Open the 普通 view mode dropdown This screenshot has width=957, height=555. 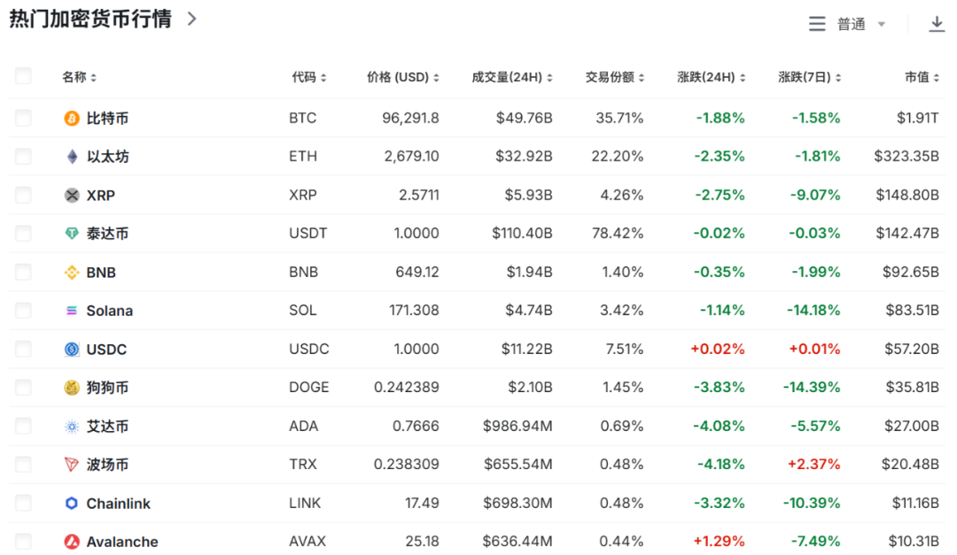coord(860,24)
